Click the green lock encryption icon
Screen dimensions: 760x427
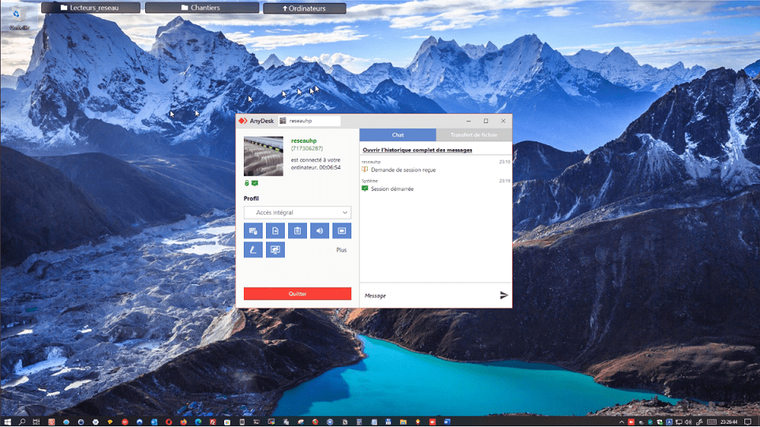(247, 183)
